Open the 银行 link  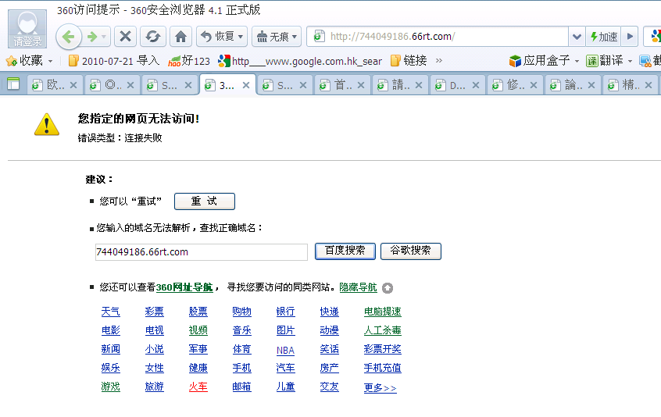tap(285, 312)
